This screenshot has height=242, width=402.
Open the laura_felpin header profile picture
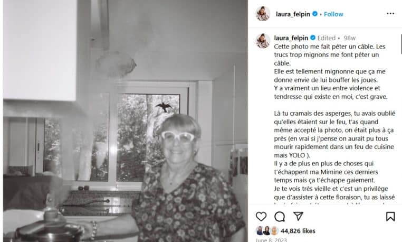pos(263,14)
